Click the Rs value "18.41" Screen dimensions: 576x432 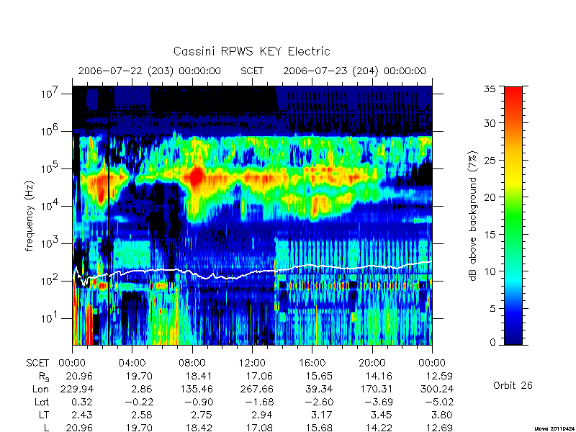click(x=200, y=376)
